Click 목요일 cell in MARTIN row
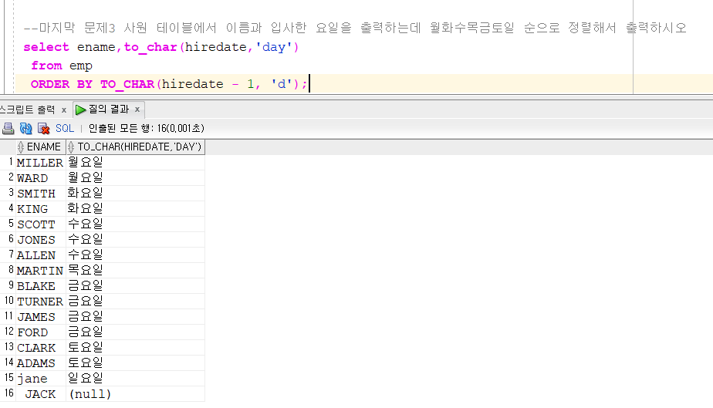Screen dimensions: 713x408 coord(136,271)
